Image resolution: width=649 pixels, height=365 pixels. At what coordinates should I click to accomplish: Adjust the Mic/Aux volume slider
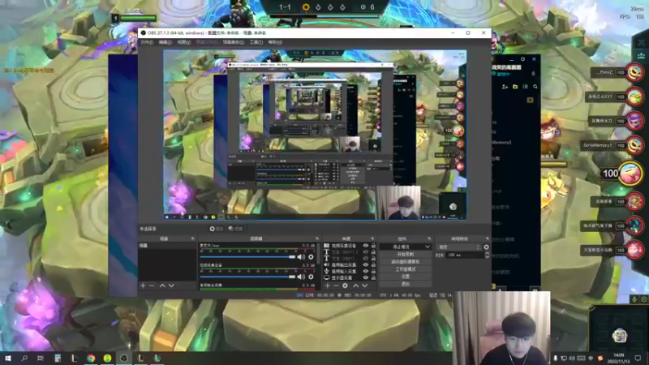tap(247, 257)
